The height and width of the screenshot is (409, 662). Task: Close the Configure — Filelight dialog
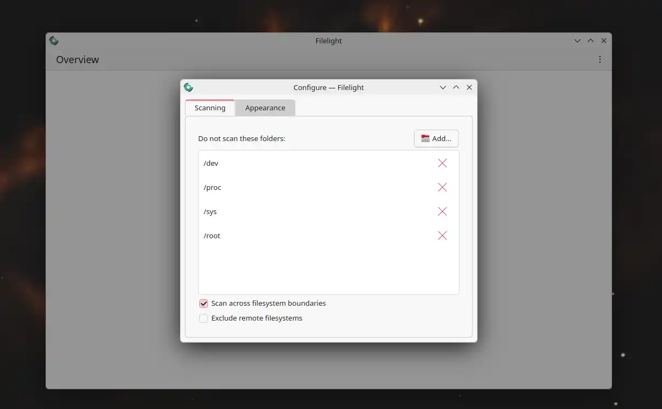click(x=469, y=87)
